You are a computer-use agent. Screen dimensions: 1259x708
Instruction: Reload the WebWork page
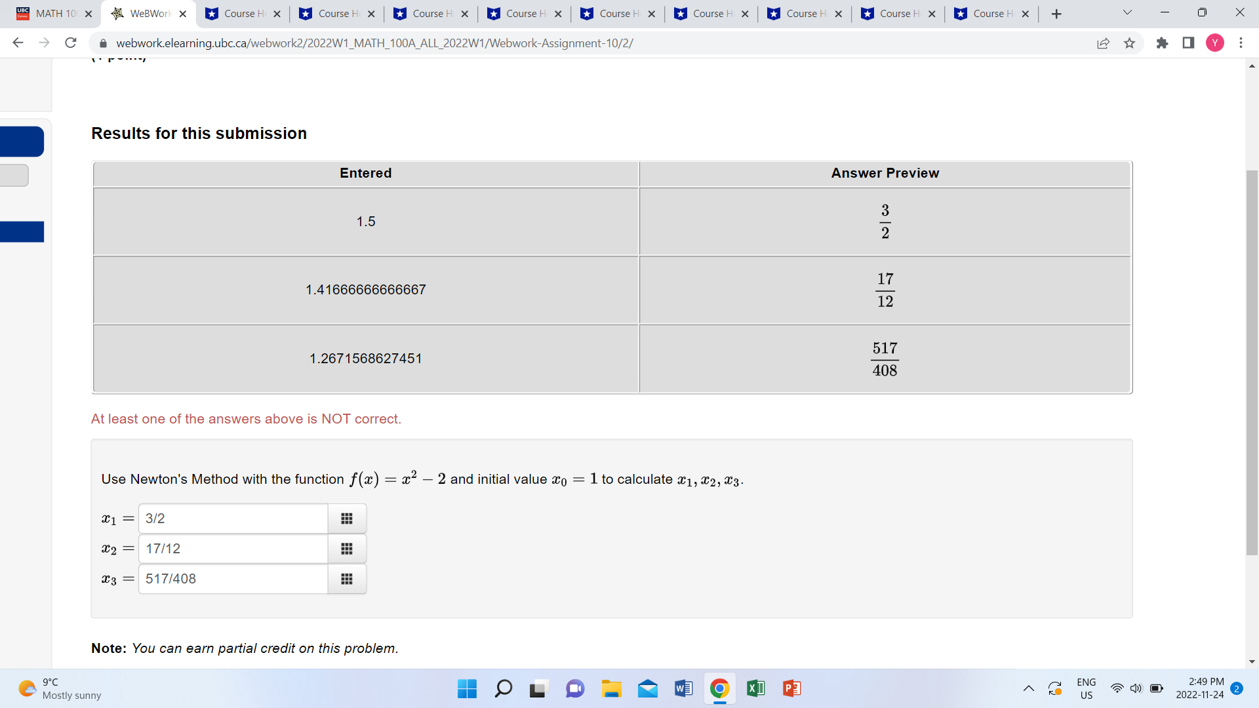[71, 43]
